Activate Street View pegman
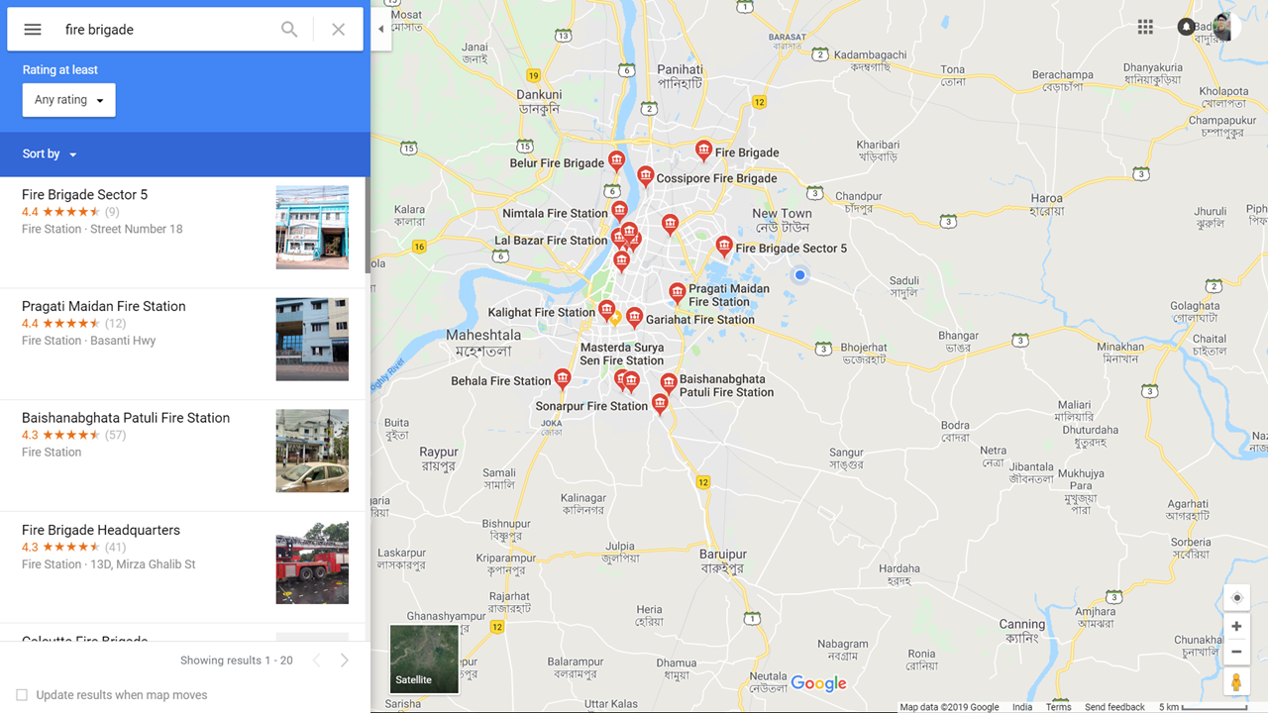Screen dimensions: 1268x713 (1236, 682)
